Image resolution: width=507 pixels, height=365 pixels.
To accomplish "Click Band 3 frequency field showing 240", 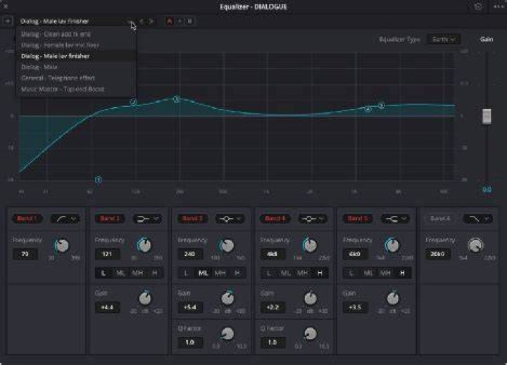I will (190, 254).
